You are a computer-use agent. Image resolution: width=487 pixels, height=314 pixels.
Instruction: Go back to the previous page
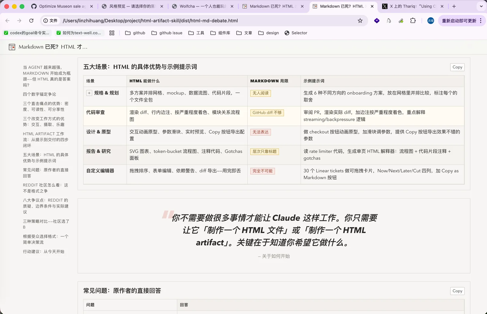[x=8, y=21]
